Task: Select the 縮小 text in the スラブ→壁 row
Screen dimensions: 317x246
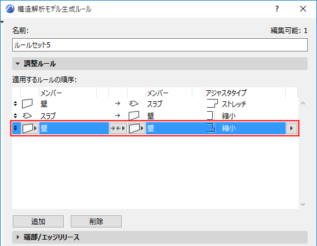Action: [229, 116]
